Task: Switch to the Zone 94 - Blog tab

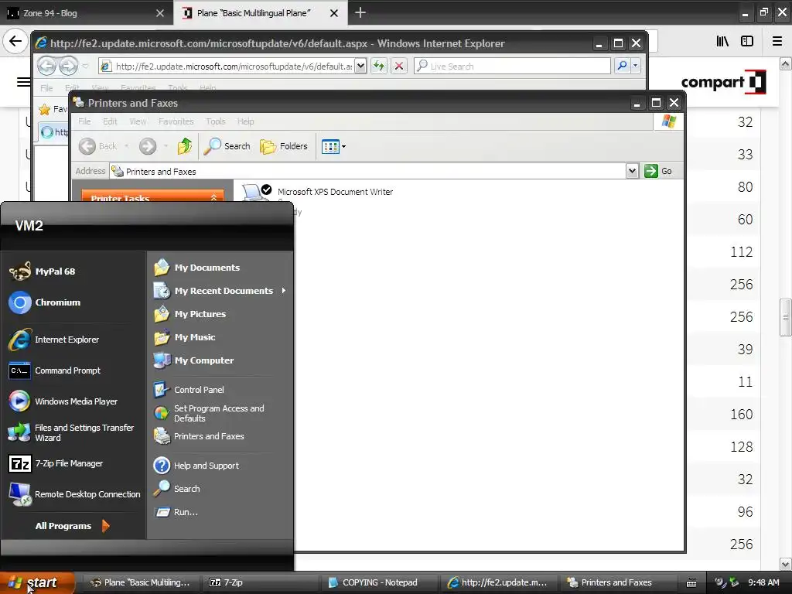Action: pos(86,12)
